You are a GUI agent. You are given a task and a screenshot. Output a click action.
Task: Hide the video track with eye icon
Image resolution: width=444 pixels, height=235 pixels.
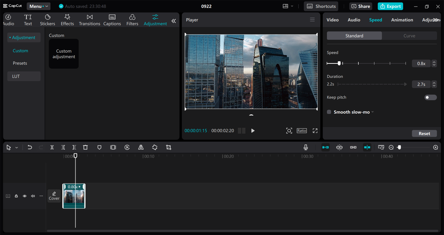pyautogui.click(x=25, y=196)
